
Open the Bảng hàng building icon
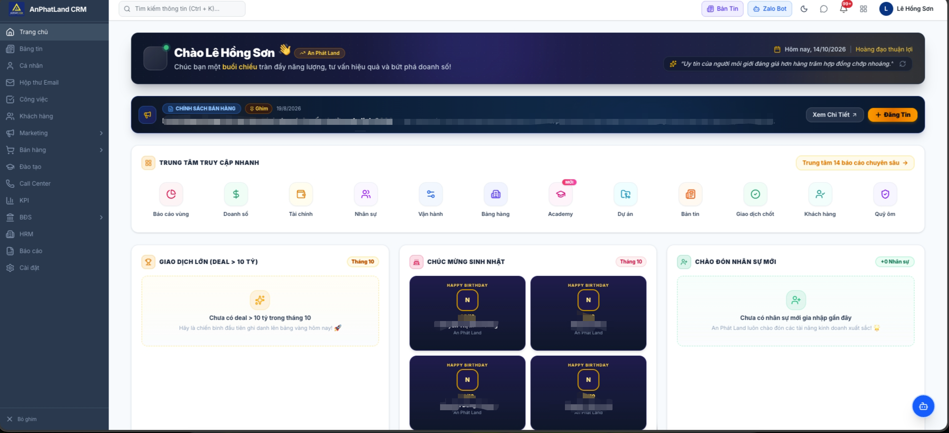coord(496,194)
